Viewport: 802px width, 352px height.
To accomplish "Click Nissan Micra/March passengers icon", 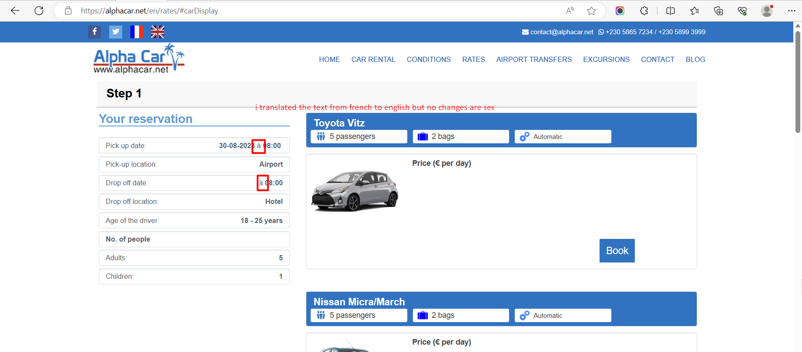I will pyautogui.click(x=321, y=315).
